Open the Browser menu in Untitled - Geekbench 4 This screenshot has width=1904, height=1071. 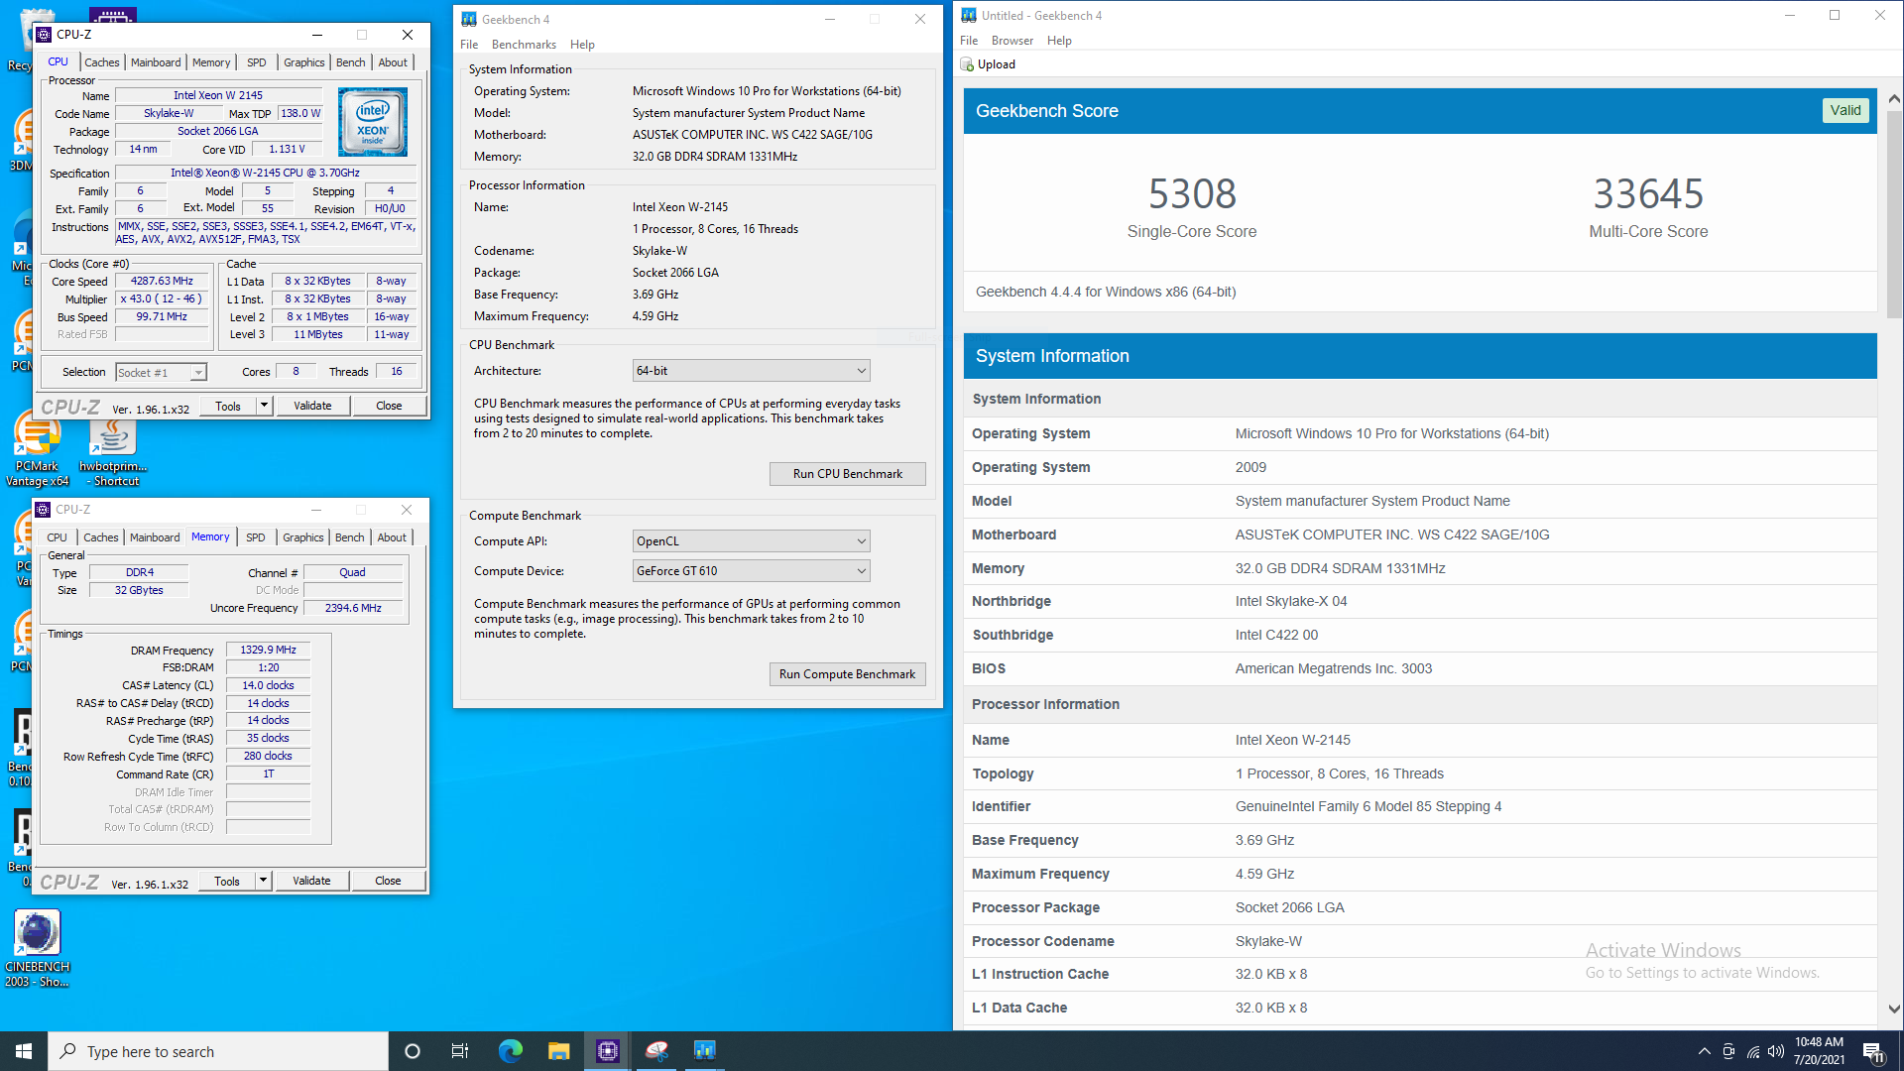pyautogui.click(x=1012, y=41)
